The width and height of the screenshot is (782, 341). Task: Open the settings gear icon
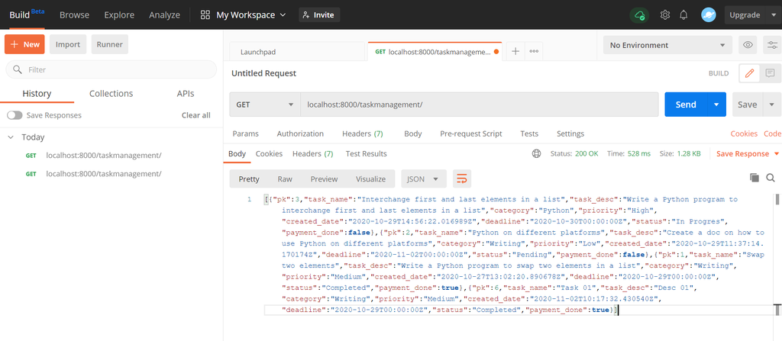point(665,15)
